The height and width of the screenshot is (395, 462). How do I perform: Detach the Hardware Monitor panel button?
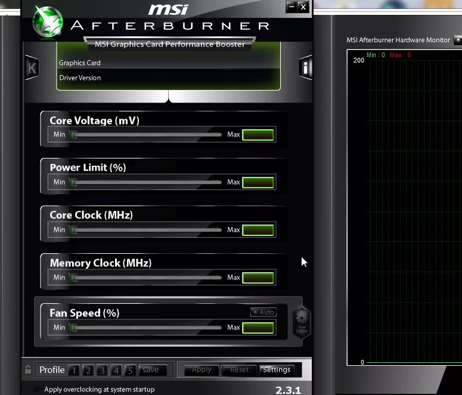(458, 40)
